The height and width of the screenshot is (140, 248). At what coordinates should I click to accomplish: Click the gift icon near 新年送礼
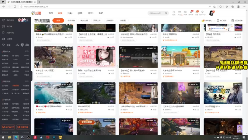(203, 21)
